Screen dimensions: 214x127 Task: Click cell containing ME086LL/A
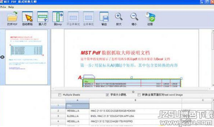coord(77,121)
